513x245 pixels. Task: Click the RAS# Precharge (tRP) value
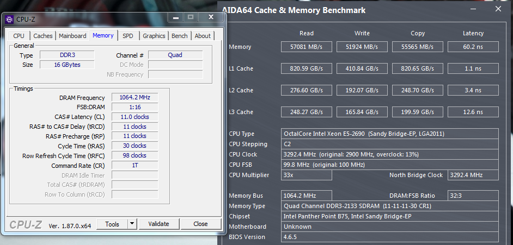135,136
